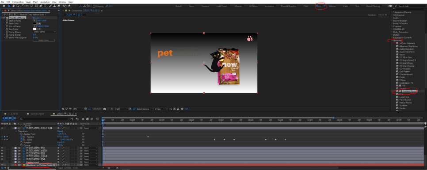This screenshot has width=427, height=170.
Task: Open the Animation menu
Action: coord(45,2)
